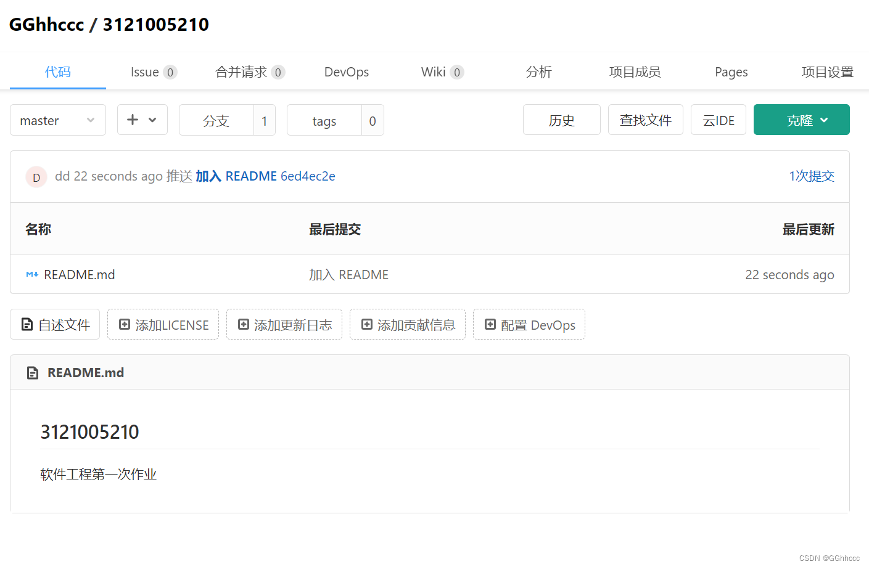Viewport: 869px width, 567px height.
Task: Click the 自述文件 button
Action: [x=55, y=324]
